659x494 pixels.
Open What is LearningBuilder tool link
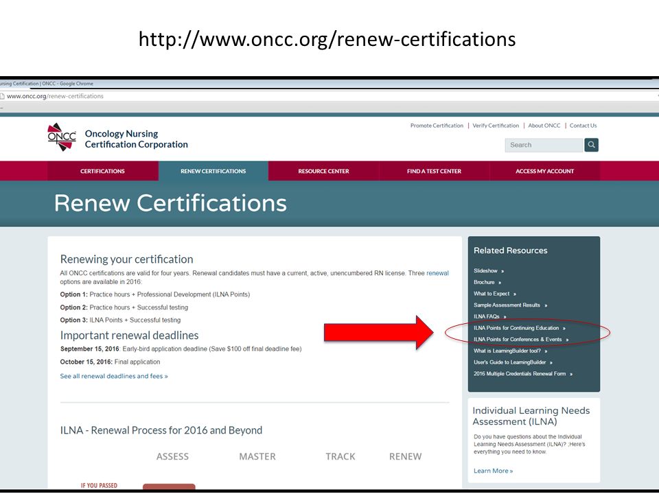(510, 351)
